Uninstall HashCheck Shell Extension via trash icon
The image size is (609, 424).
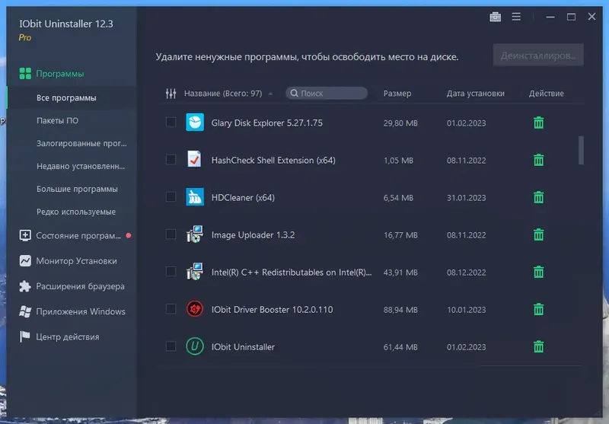coord(538,160)
